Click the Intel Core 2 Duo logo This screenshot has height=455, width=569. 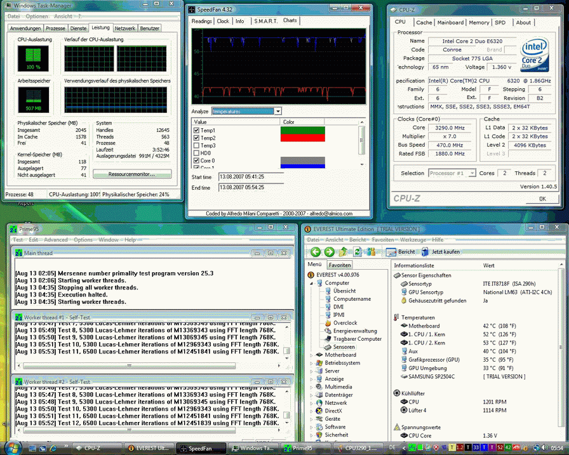(x=535, y=55)
